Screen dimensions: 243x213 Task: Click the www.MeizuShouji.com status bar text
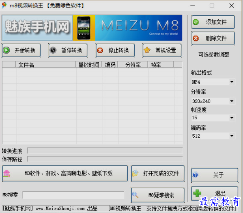60,208
